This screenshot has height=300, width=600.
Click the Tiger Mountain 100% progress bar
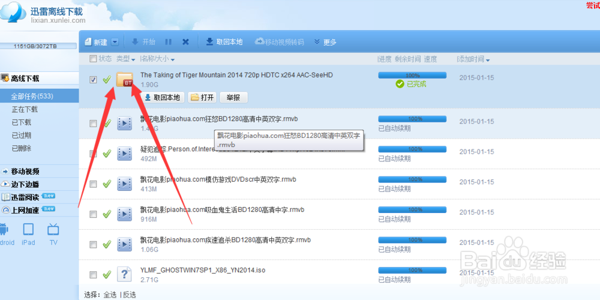(x=412, y=76)
